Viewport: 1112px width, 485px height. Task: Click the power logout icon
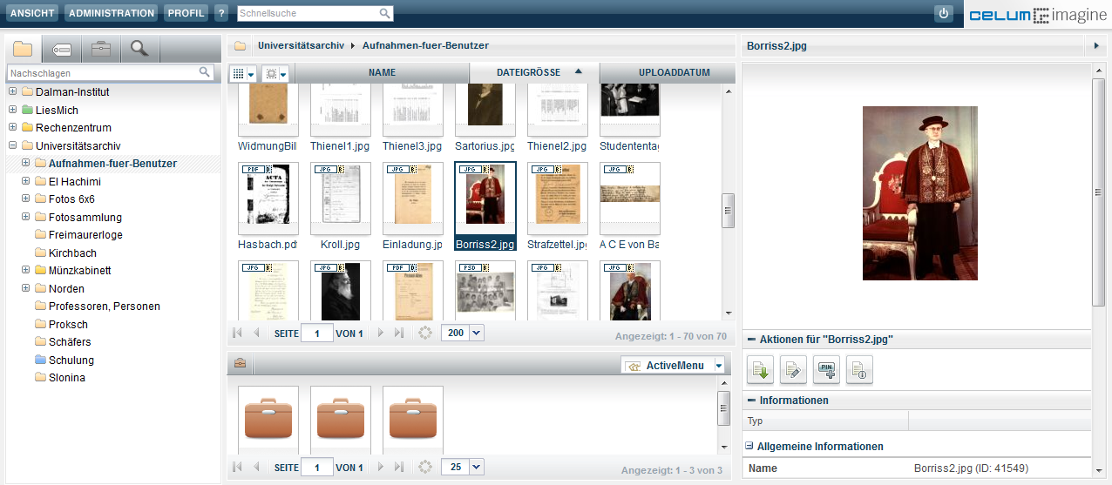944,13
